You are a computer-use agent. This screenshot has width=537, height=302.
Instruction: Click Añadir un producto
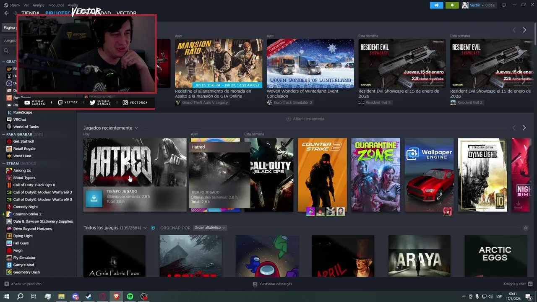click(x=23, y=284)
